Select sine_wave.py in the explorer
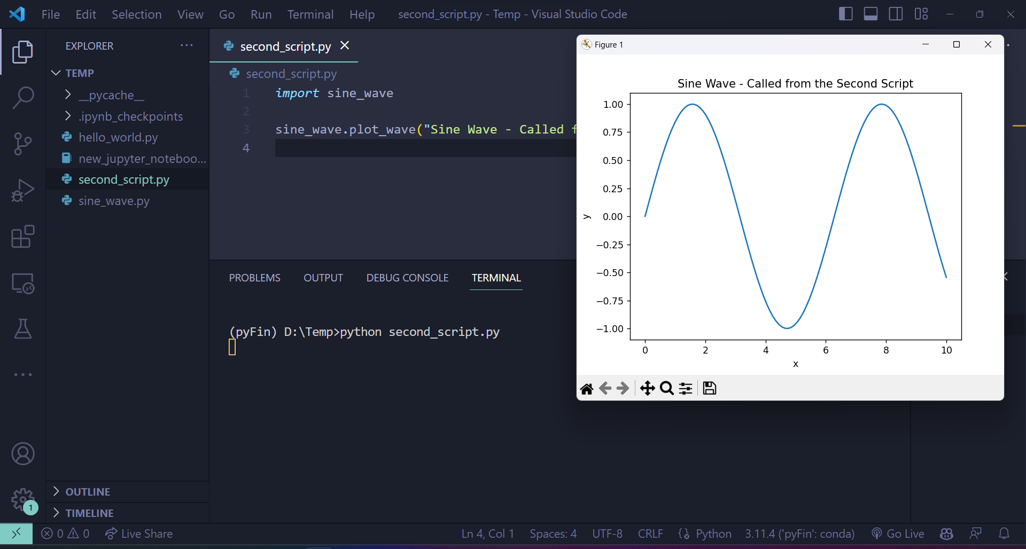The height and width of the screenshot is (549, 1026). (114, 201)
